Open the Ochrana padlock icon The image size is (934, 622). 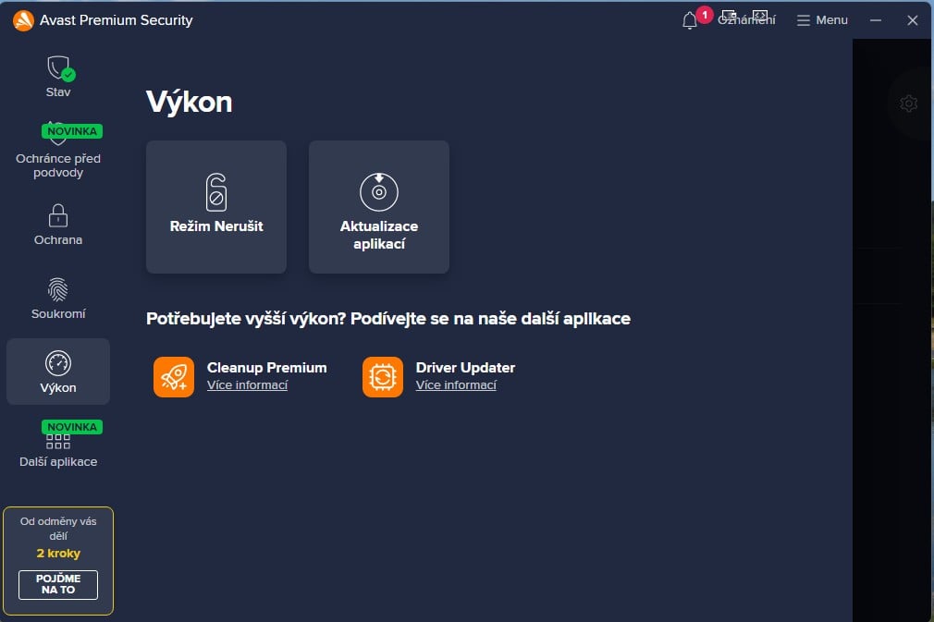pos(58,217)
